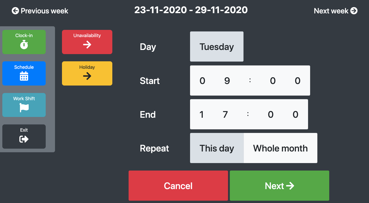The height and width of the screenshot is (203, 369).
Task: Click the stopwatch icon on Clock-in
Action: pyautogui.click(x=24, y=45)
